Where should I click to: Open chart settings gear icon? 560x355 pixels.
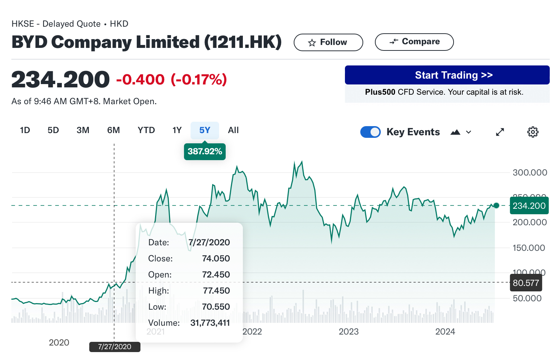coord(533,132)
